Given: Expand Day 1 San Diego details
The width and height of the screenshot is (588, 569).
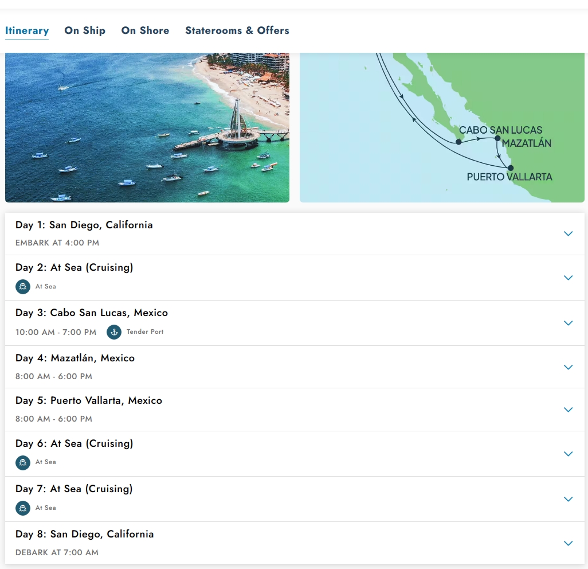Looking at the screenshot, I should [568, 233].
